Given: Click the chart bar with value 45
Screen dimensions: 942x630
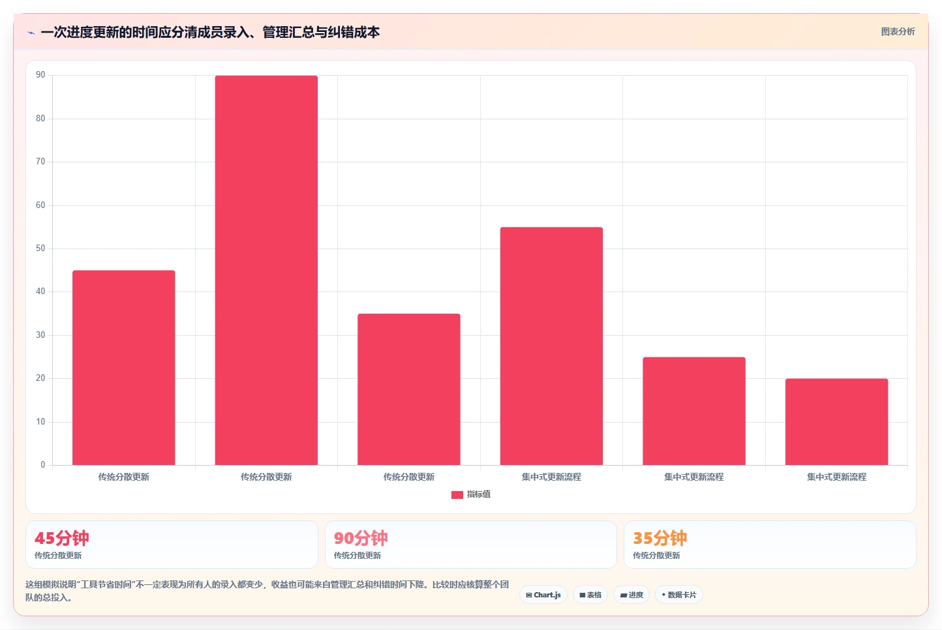Looking at the screenshot, I should pos(124,368).
